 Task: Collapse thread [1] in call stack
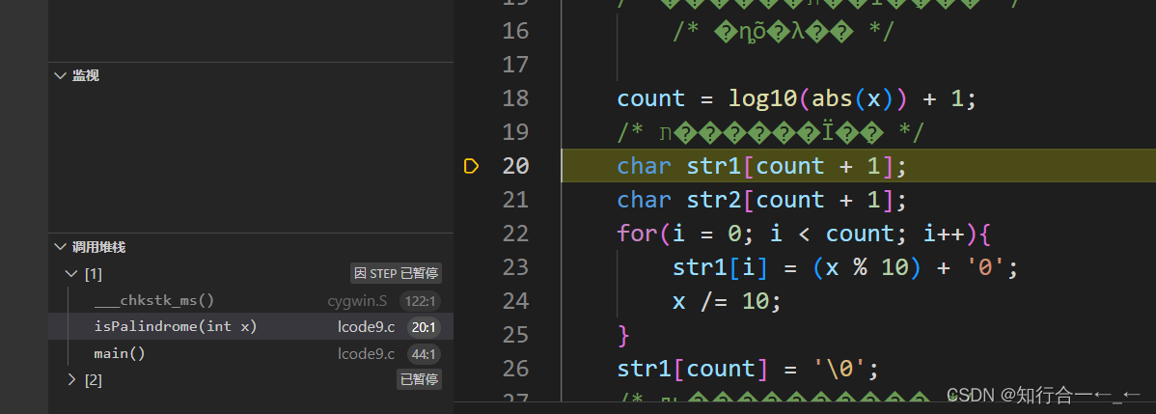coord(71,274)
